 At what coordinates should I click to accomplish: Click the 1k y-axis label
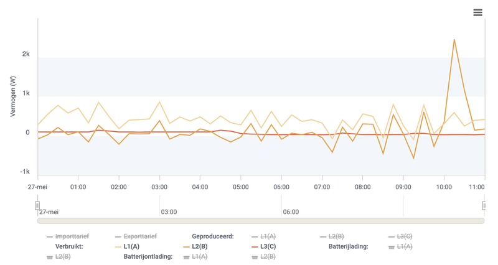pyautogui.click(x=26, y=93)
